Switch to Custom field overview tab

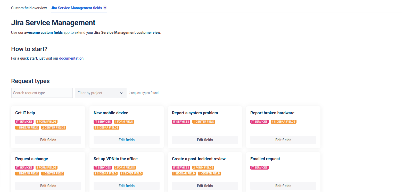(29, 8)
